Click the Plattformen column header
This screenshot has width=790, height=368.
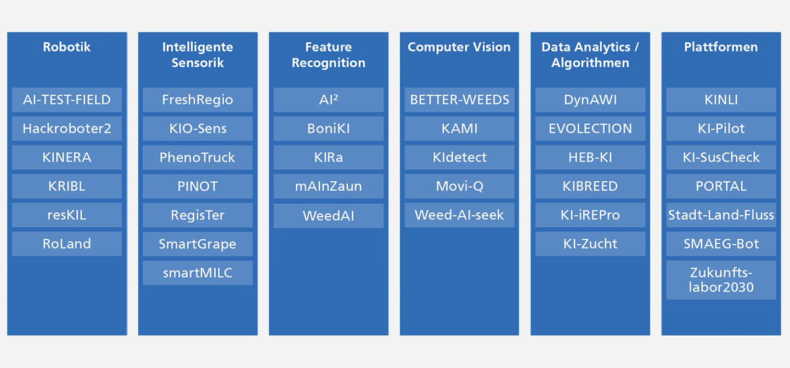point(721,47)
